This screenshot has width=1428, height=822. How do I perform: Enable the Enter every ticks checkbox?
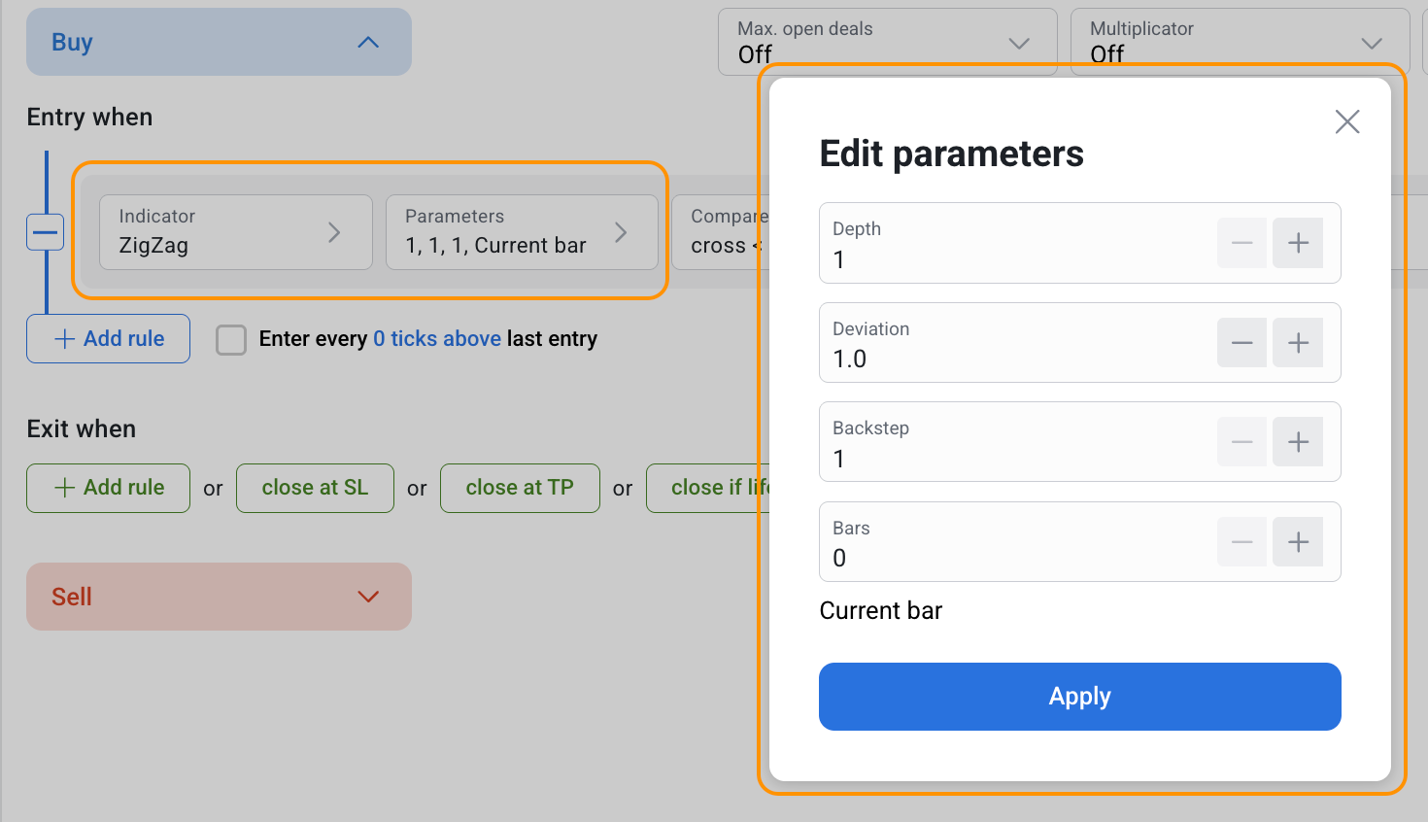coord(231,340)
